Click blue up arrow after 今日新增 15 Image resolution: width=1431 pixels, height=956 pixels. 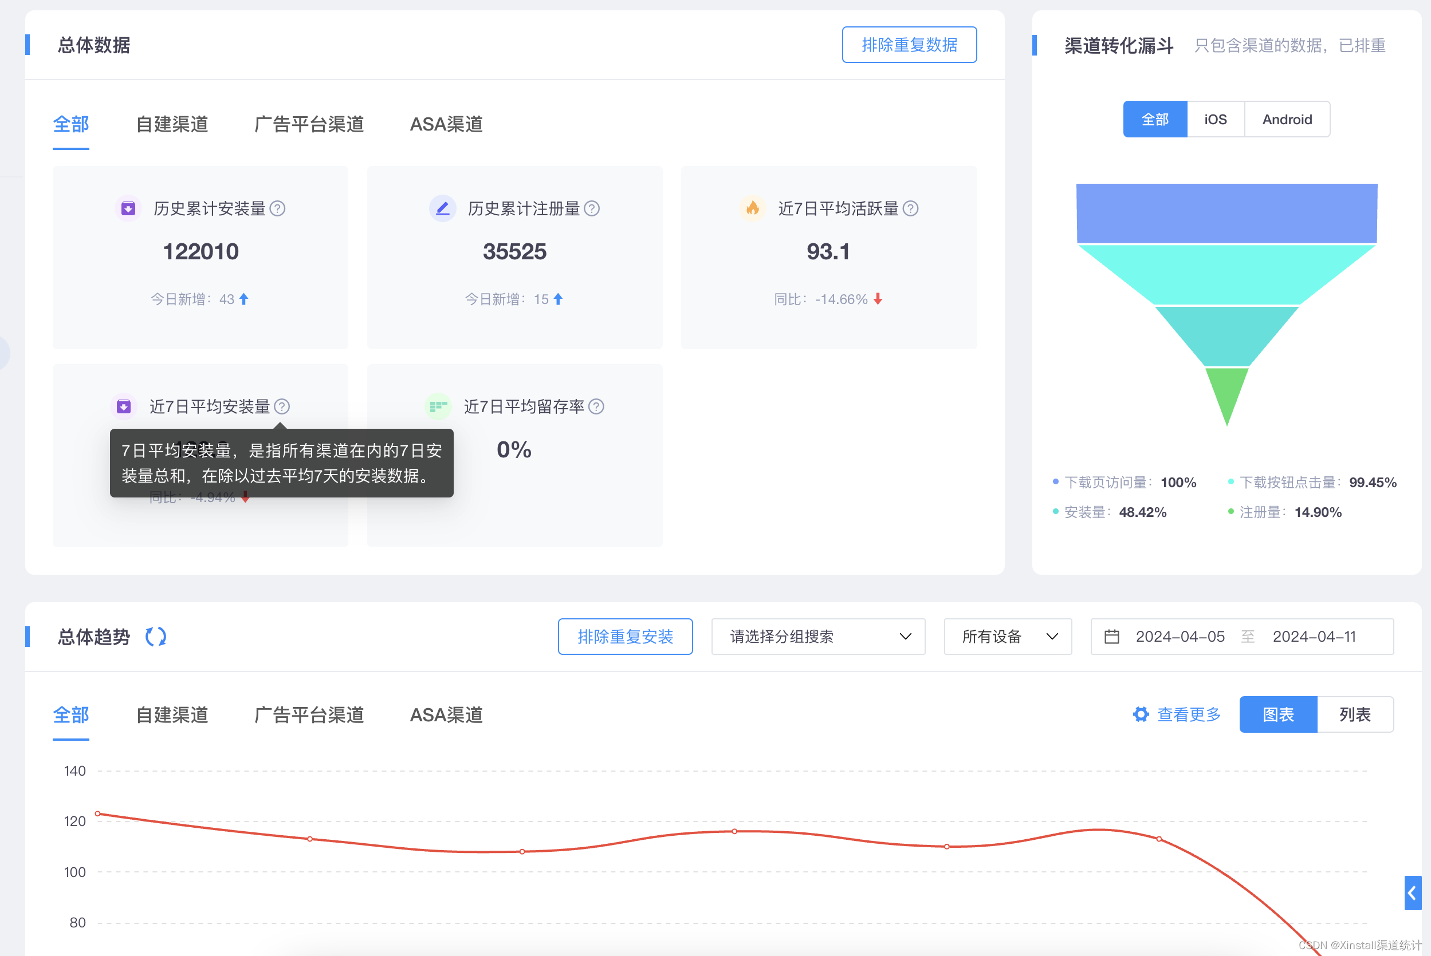click(x=558, y=299)
